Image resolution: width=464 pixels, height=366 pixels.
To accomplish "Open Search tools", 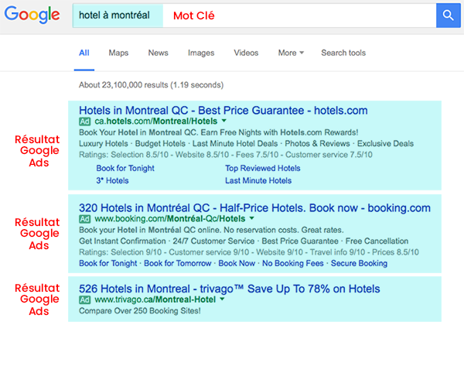I will (x=343, y=53).
